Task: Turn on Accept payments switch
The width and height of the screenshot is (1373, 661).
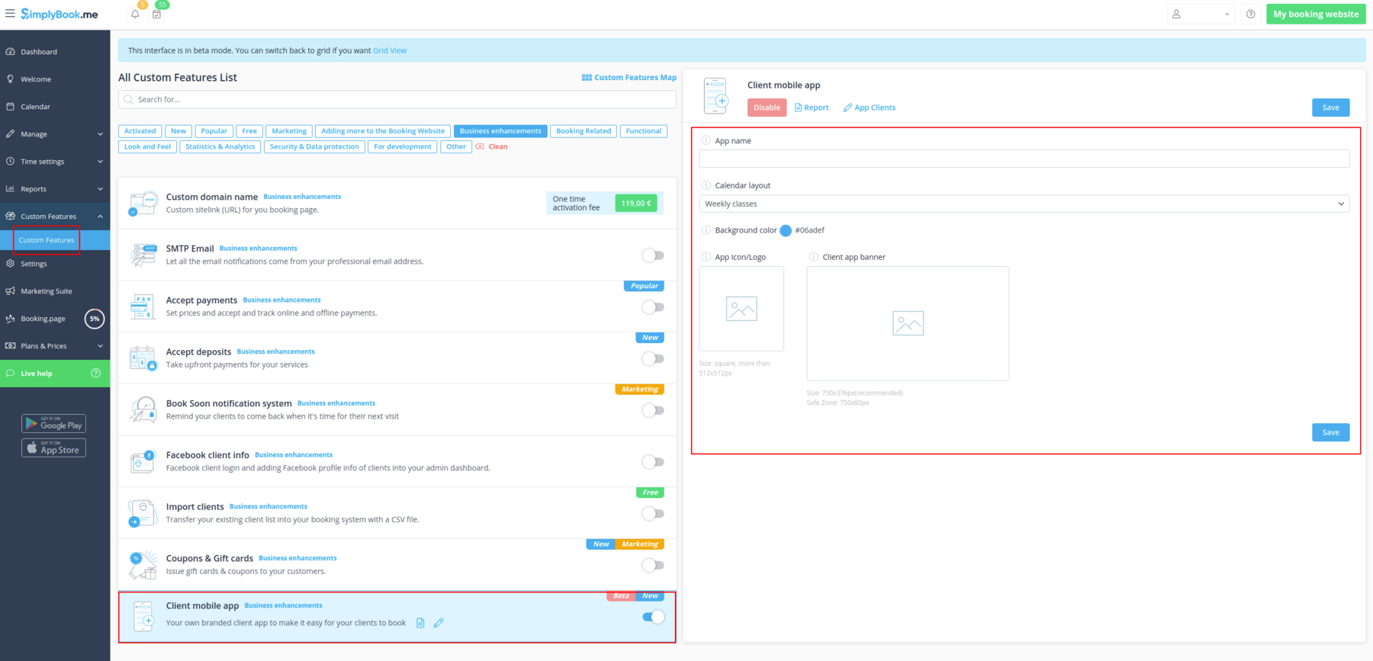Action: coord(652,307)
